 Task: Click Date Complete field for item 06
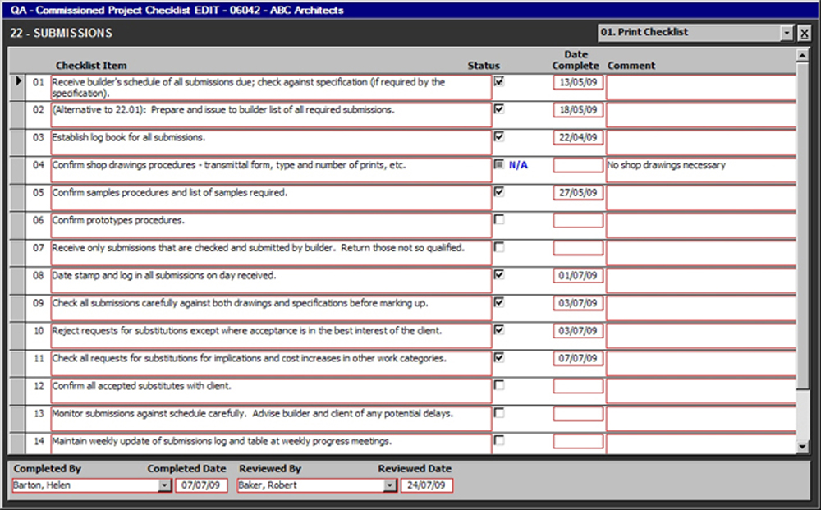click(577, 221)
